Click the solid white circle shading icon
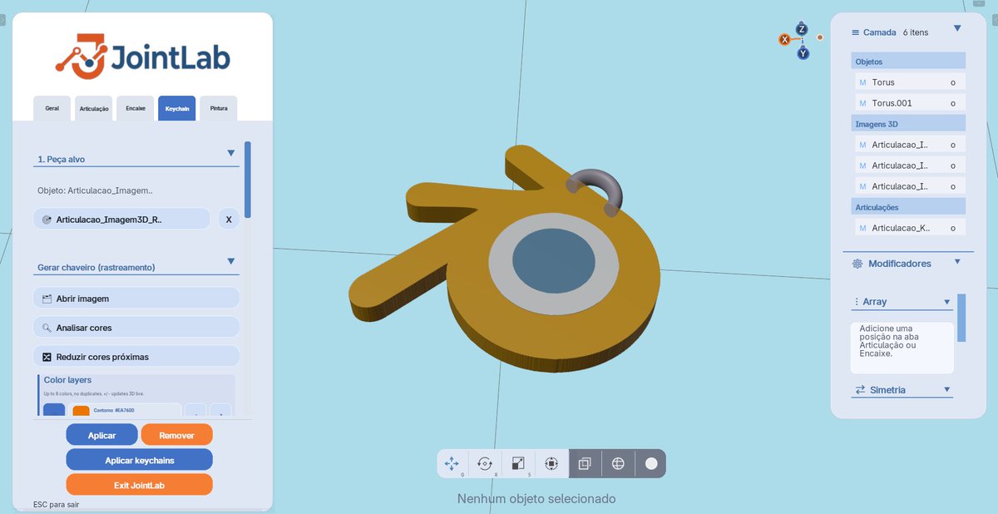This screenshot has width=998, height=514. [651, 463]
